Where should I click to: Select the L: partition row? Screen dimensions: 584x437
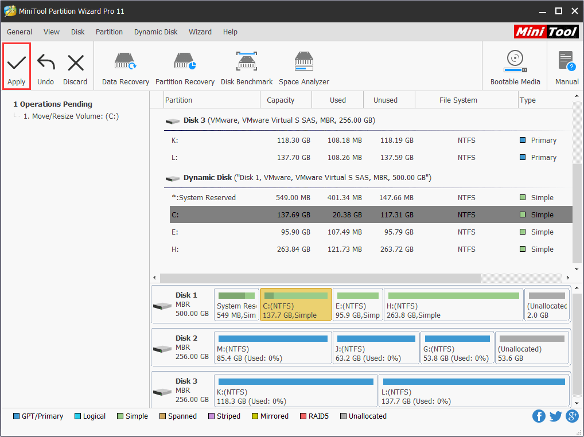coord(371,158)
